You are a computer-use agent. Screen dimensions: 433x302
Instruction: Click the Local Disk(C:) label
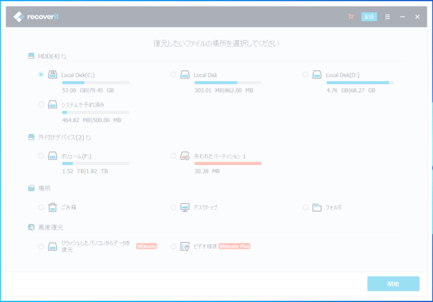[x=78, y=75]
